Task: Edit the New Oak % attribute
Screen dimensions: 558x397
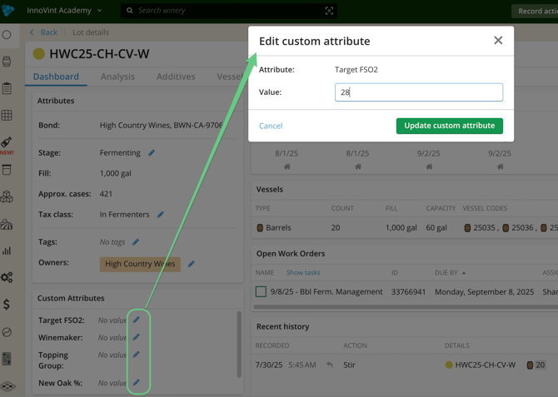Action: [x=137, y=383]
